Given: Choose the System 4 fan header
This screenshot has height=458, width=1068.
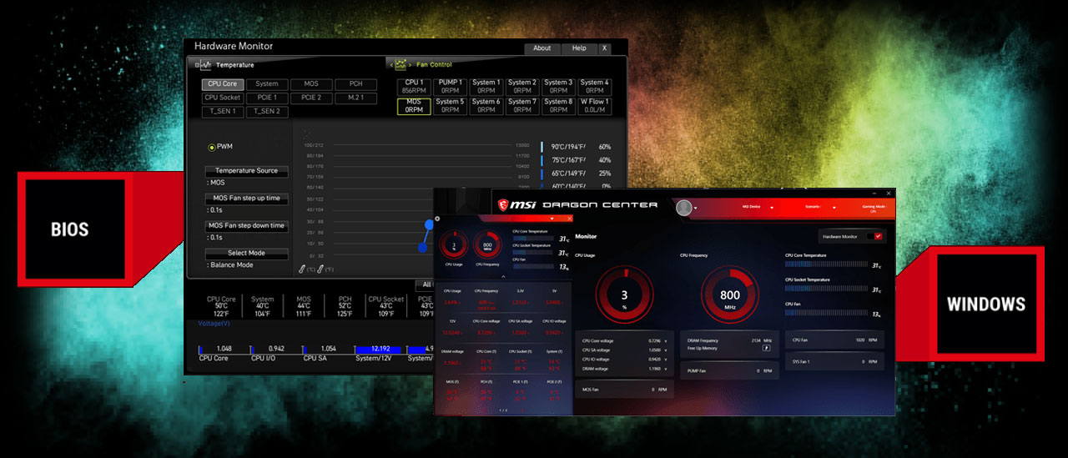Looking at the screenshot, I should tap(595, 87).
